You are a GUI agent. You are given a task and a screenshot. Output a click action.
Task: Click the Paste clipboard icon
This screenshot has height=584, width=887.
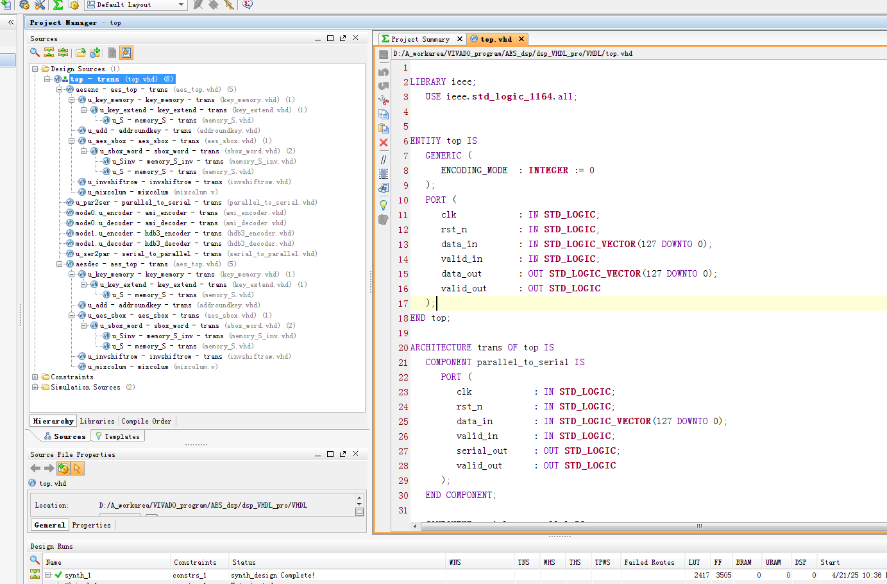[x=384, y=128]
